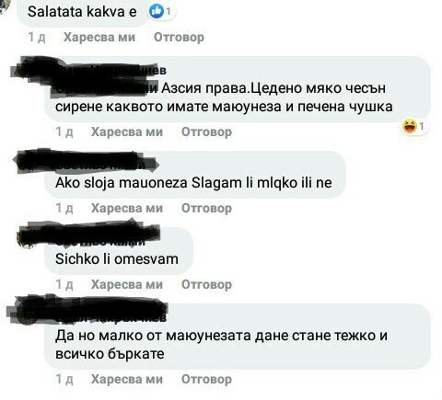442x400 pixels.
Task: Like the 'Salatata kakva e' comment
Action: click(x=99, y=38)
